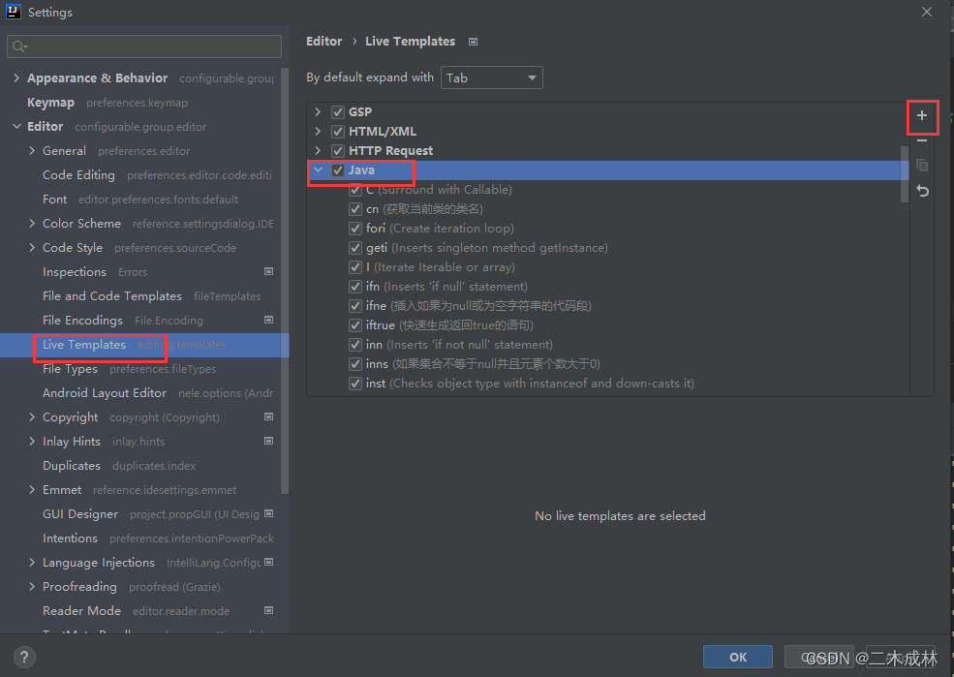Image resolution: width=954 pixels, height=677 pixels.
Task: Toggle the HTML/XML group checkbox
Action: coord(338,132)
